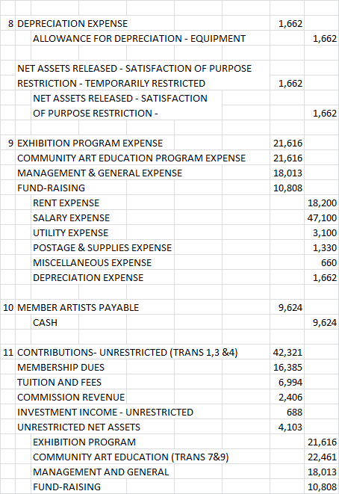The image size is (339, 494).
Task: Click the MEMBER ARTISTS PAYABLE label
Action: [78, 307]
